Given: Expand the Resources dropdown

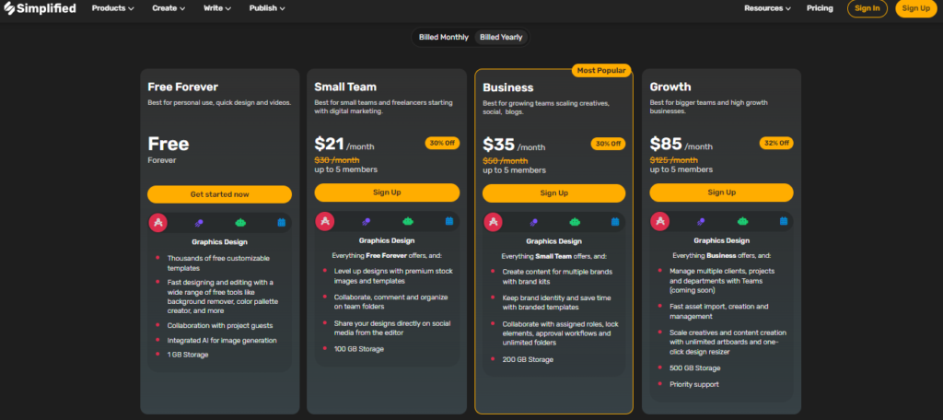Looking at the screenshot, I should coord(767,8).
